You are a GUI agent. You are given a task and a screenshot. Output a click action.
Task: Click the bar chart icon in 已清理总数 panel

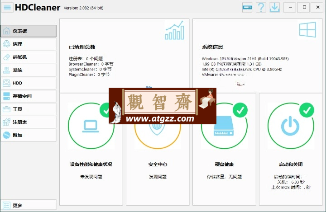click(x=174, y=30)
